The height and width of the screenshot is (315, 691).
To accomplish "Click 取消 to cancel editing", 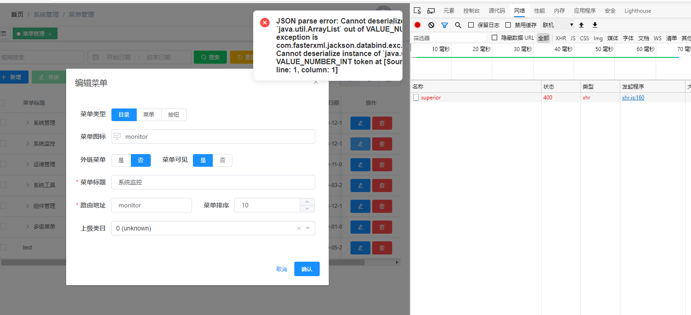I will [x=282, y=269].
